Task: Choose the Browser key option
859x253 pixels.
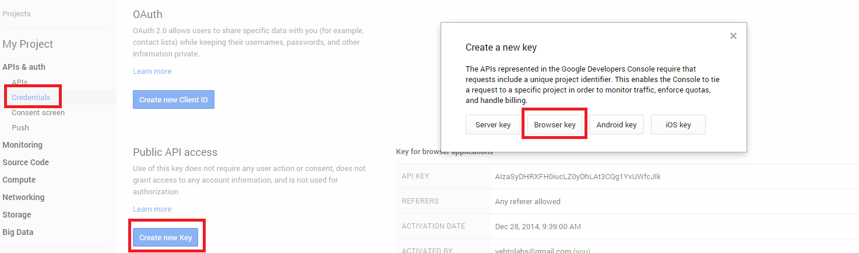Action: pyautogui.click(x=555, y=124)
